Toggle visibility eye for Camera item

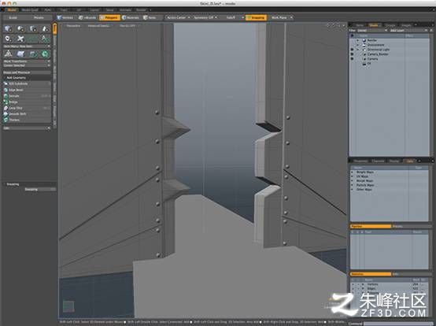click(352, 59)
